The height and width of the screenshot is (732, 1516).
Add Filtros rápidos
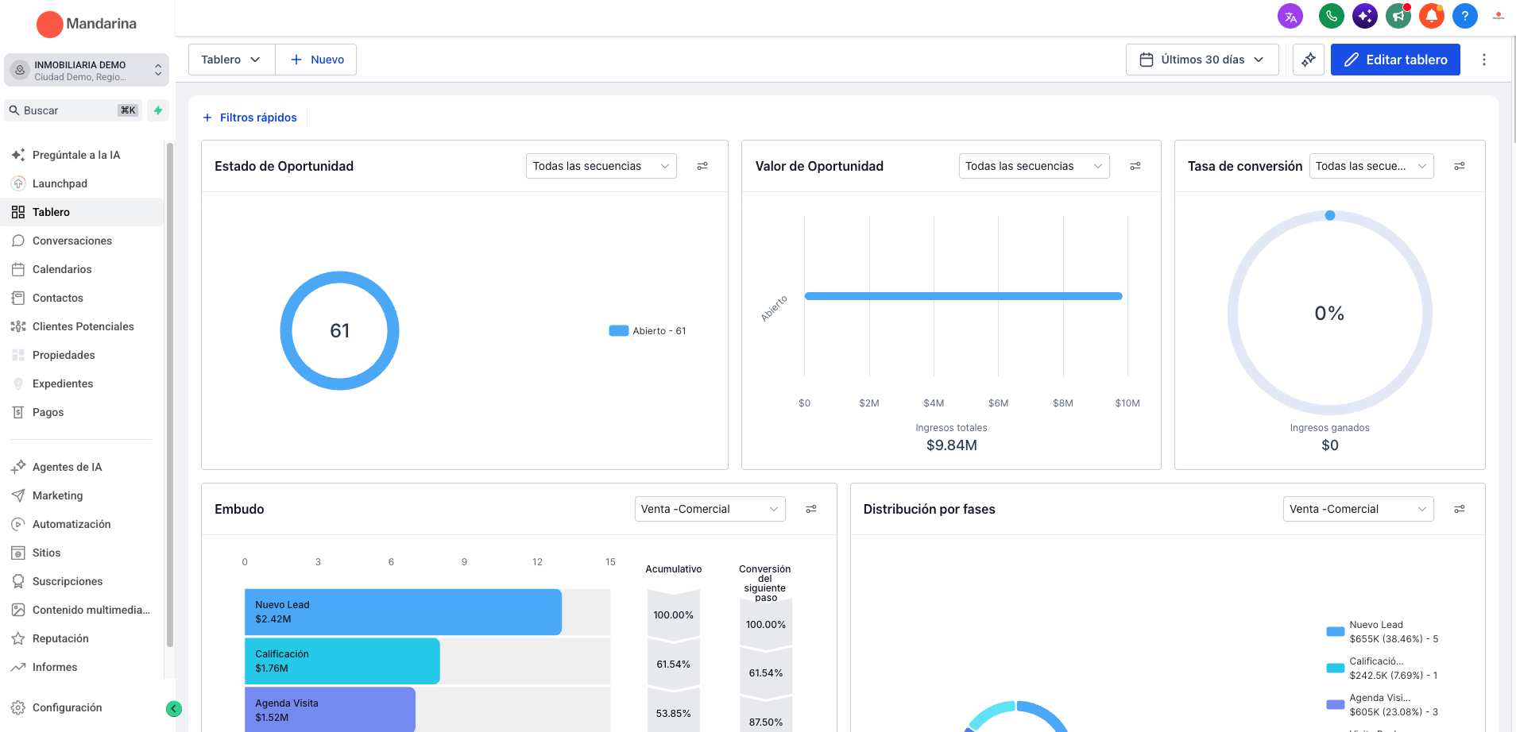[249, 118]
